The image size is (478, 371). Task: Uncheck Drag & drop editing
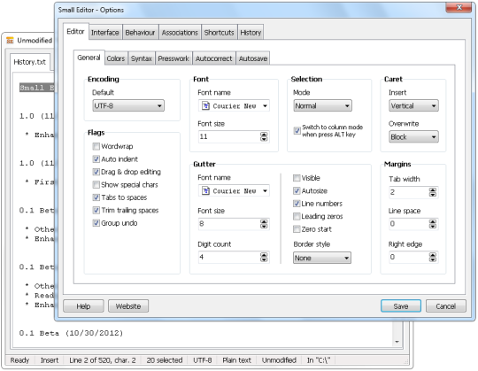[x=96, y=172]
